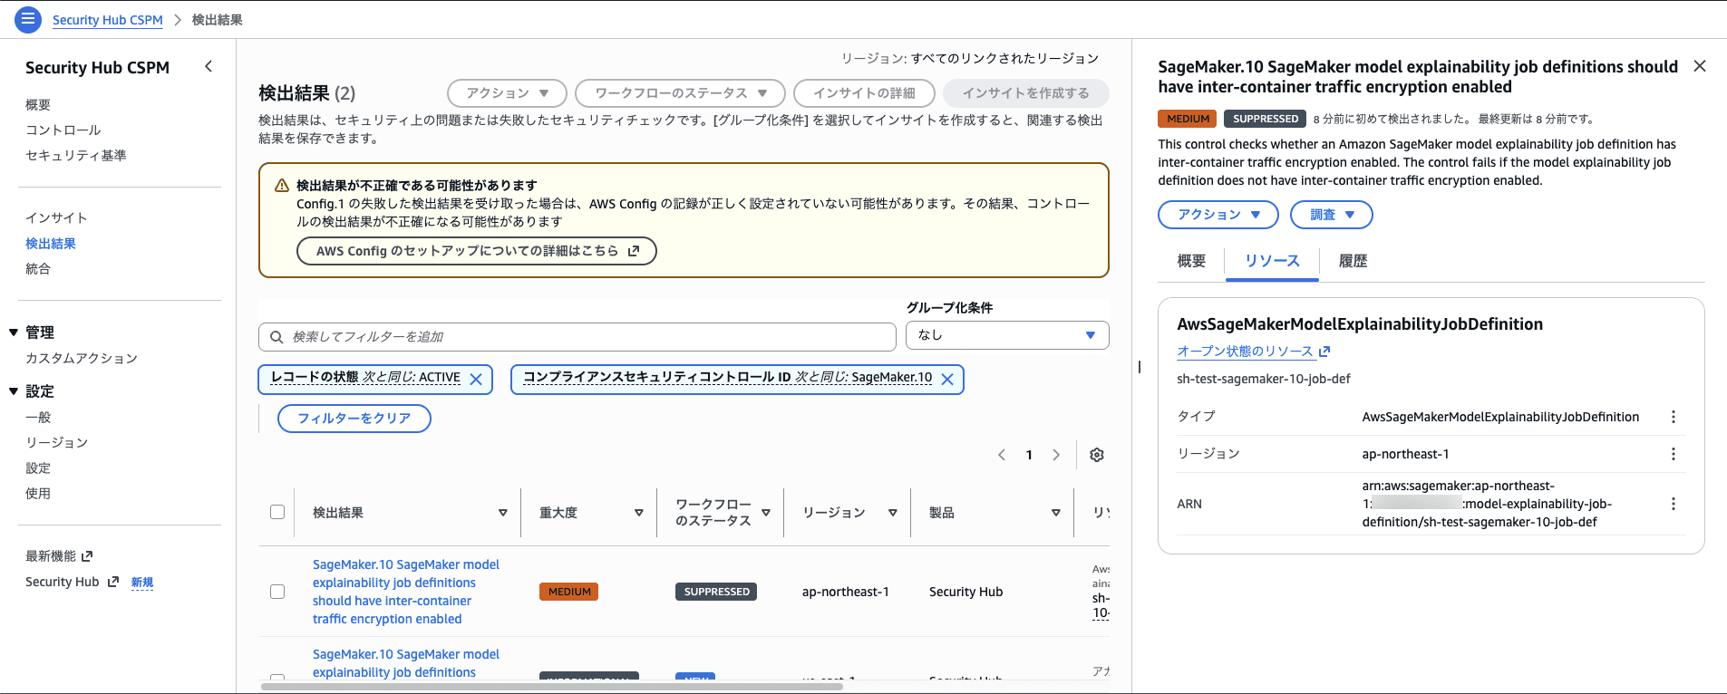Open 統合 in the sidebar

point(38,269)
